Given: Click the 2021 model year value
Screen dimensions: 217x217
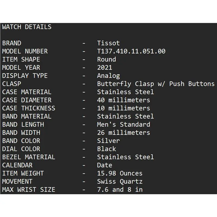Looking at the screenshot, I should pos(105,68).
